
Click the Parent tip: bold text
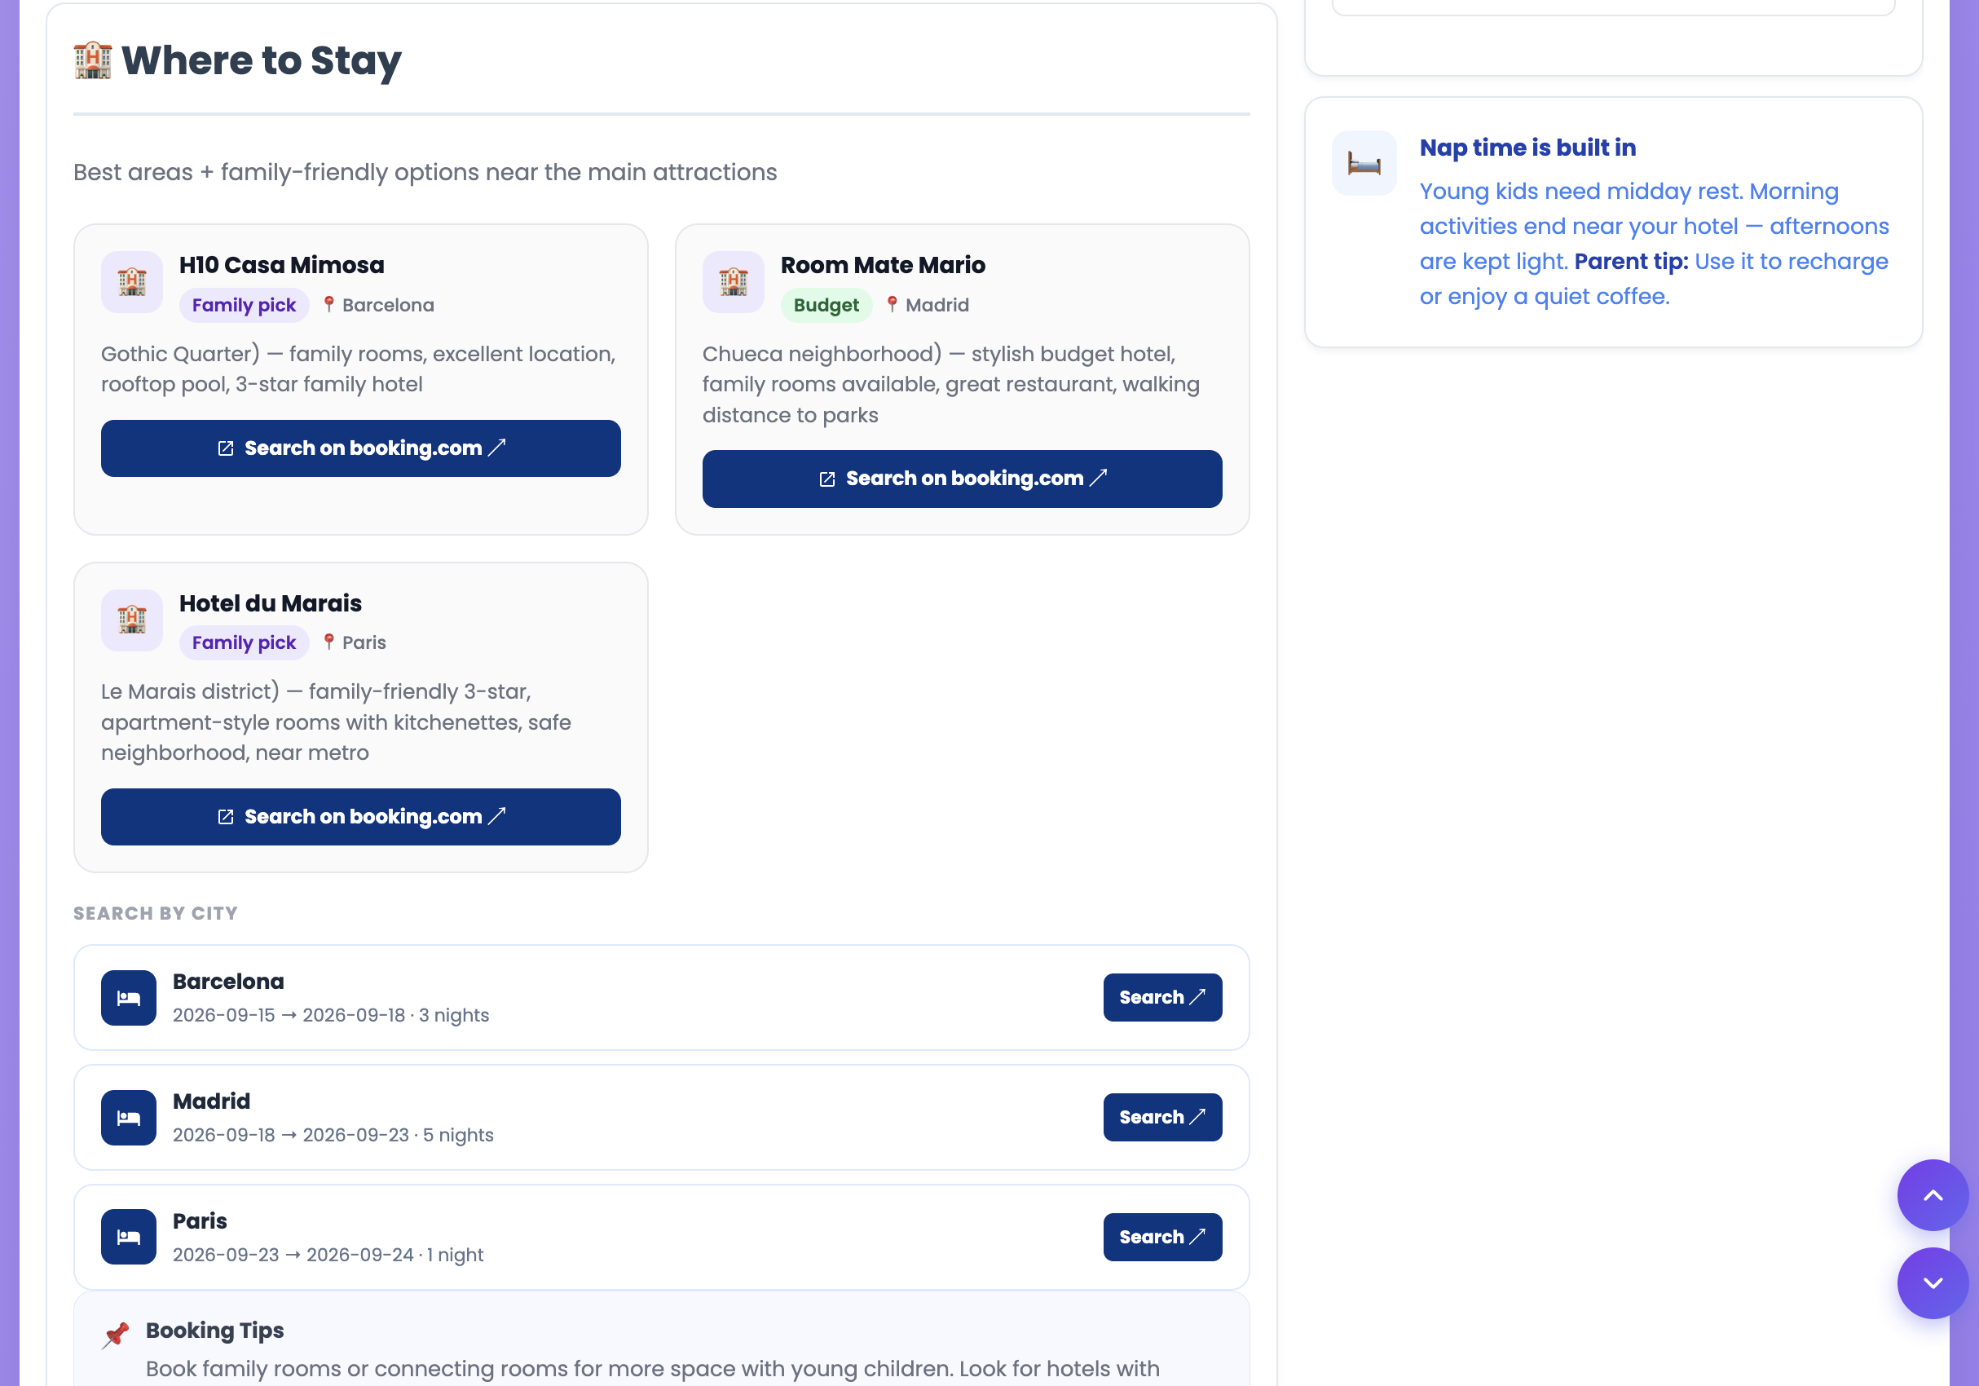pos(1631,261)
